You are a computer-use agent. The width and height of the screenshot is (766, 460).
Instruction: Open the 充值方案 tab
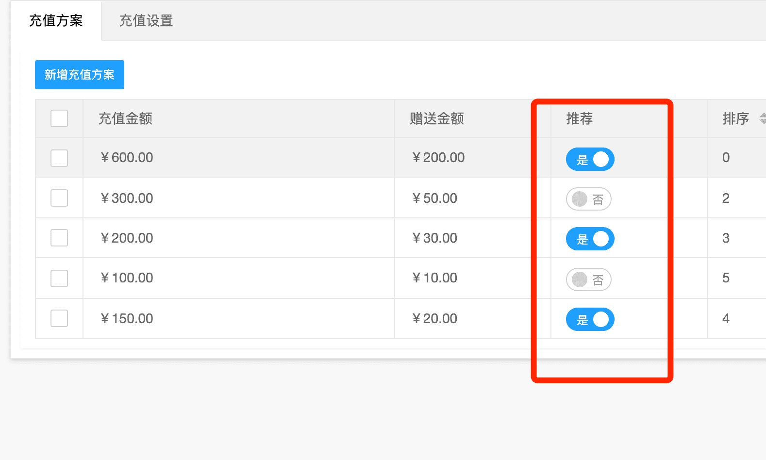56,21
